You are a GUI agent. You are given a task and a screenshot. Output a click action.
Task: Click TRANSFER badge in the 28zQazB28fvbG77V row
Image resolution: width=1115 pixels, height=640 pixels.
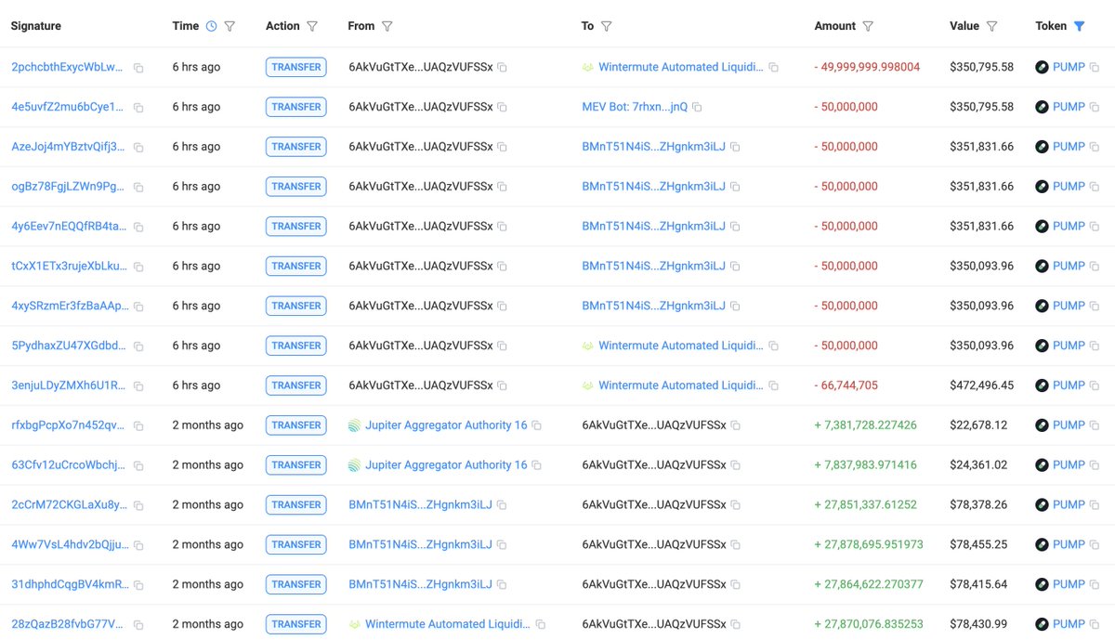[x=295, y=625]
